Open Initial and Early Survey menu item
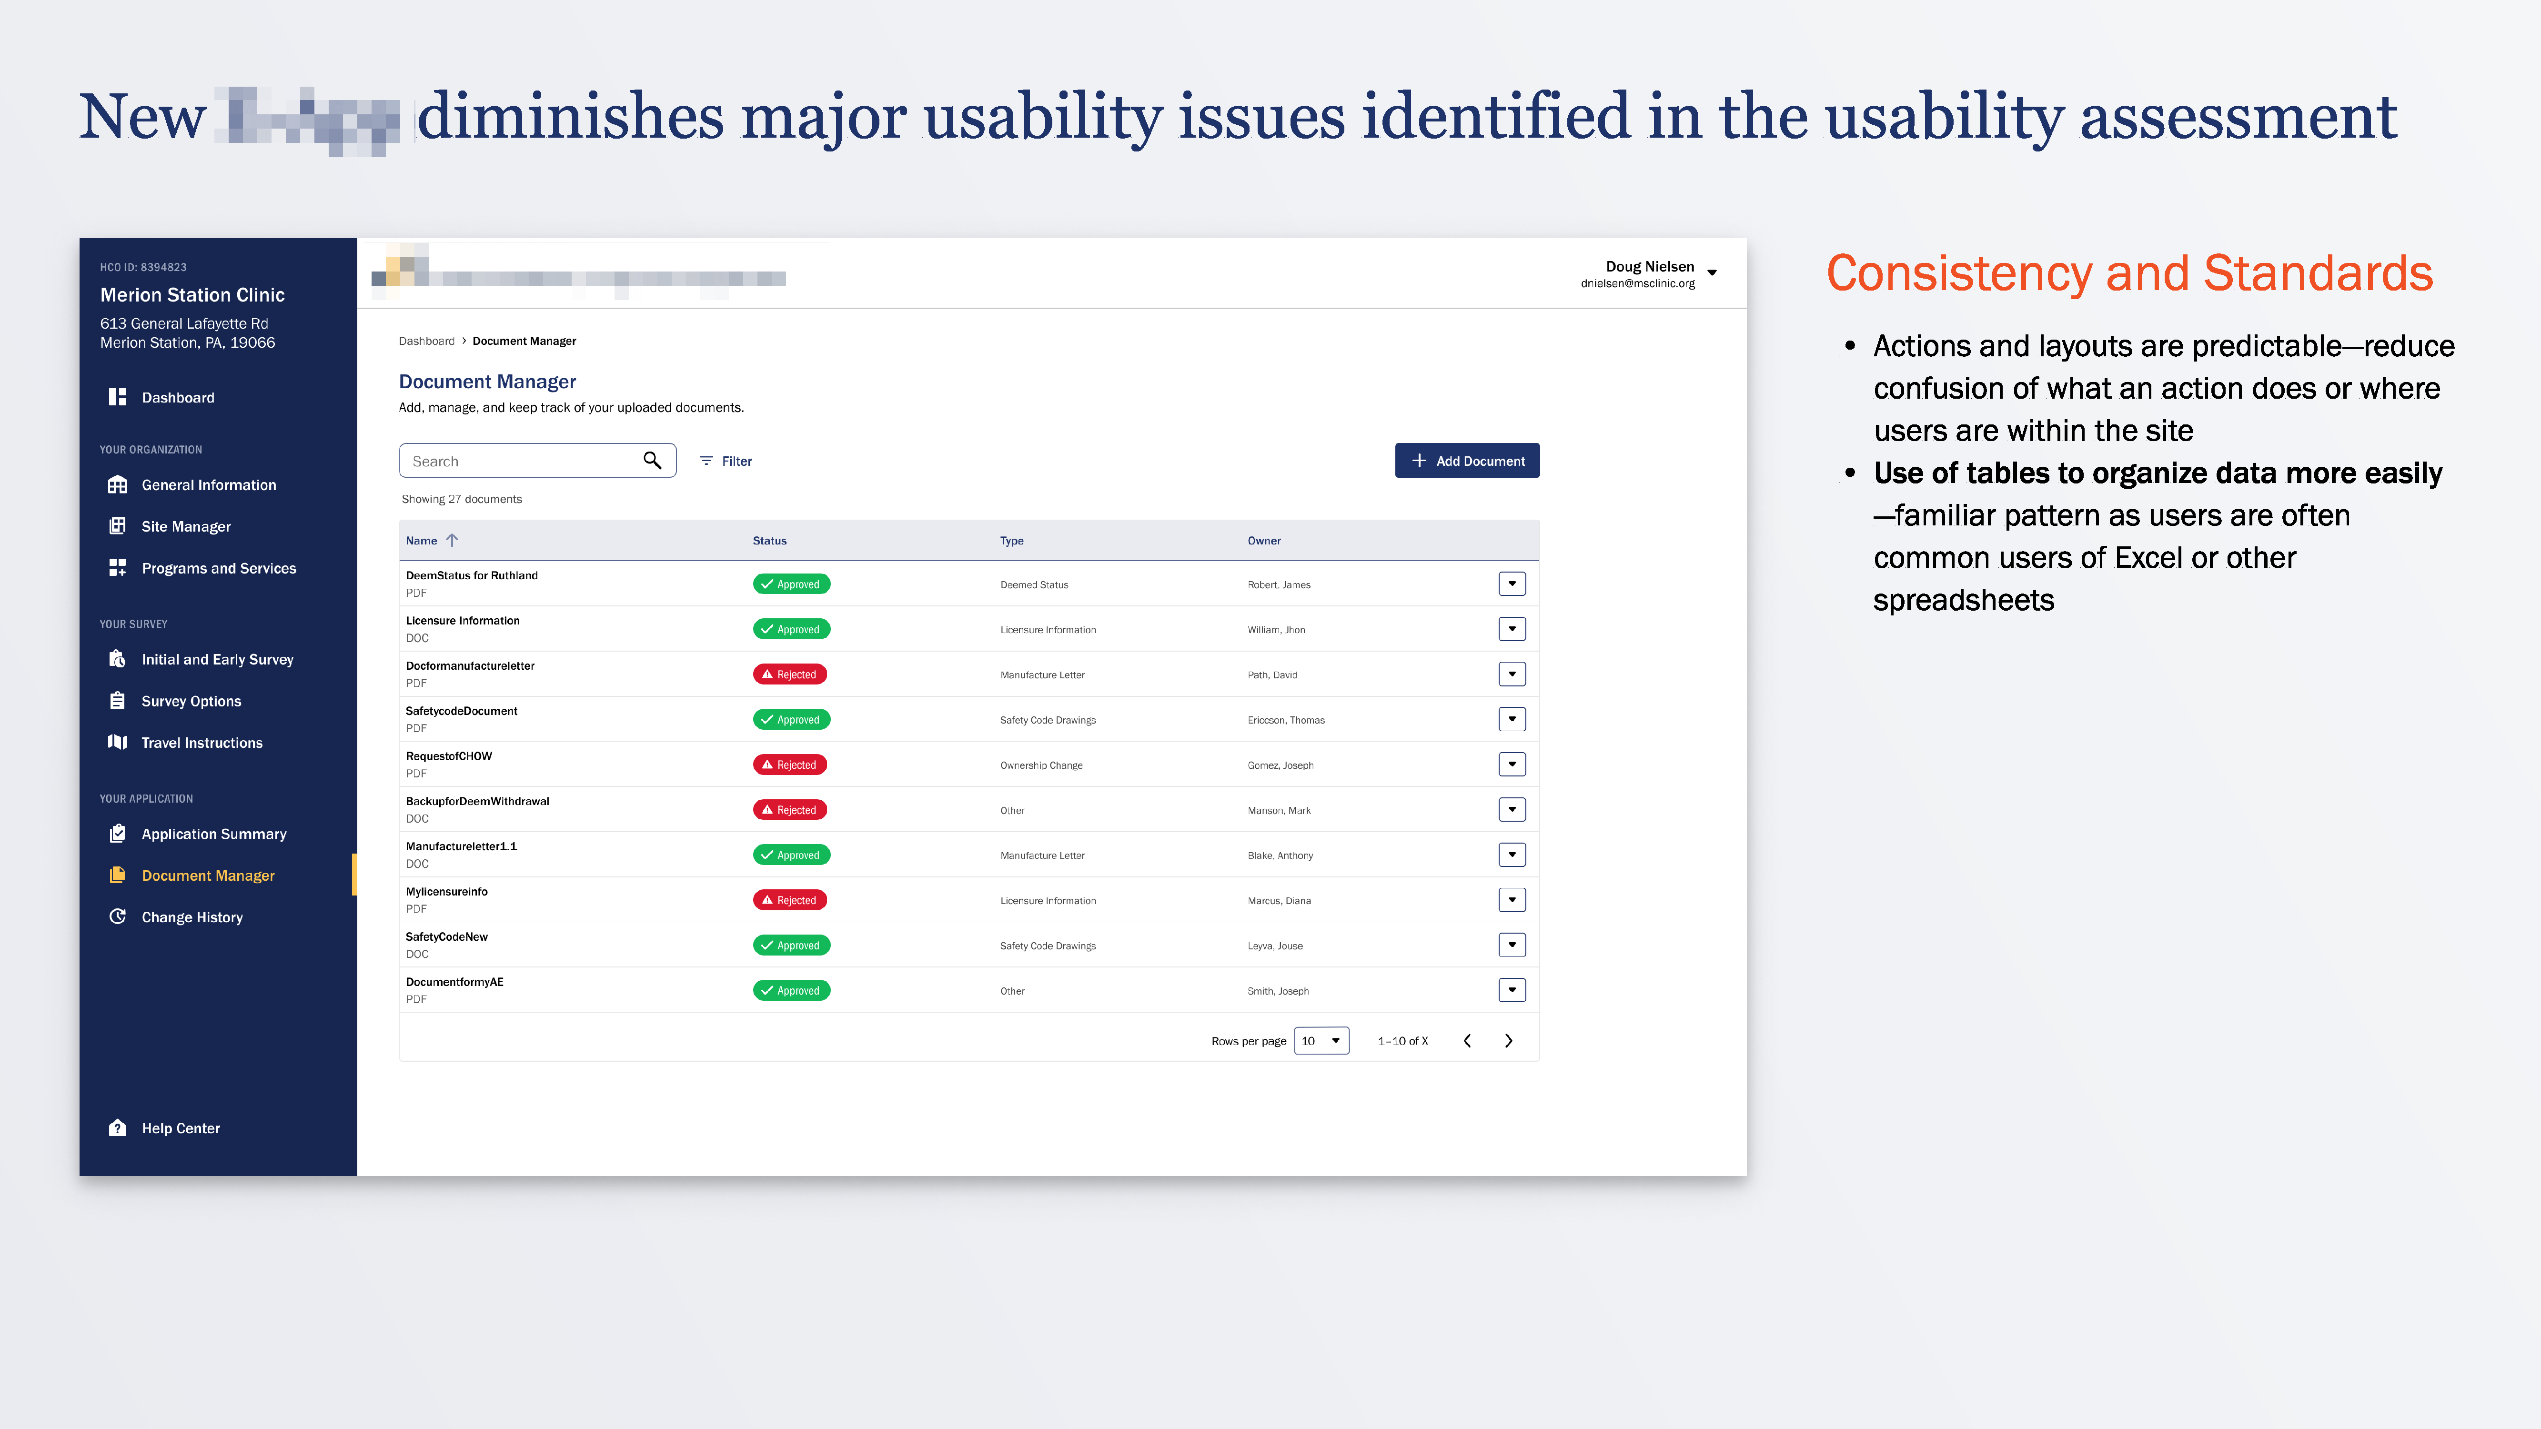Viewport: 2541px width, 1429px height. click(x=218, y=660)
